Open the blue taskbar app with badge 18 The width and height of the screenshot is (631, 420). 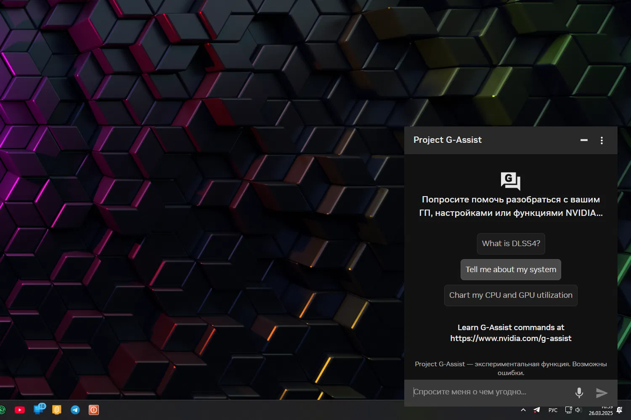pos(39,409)
